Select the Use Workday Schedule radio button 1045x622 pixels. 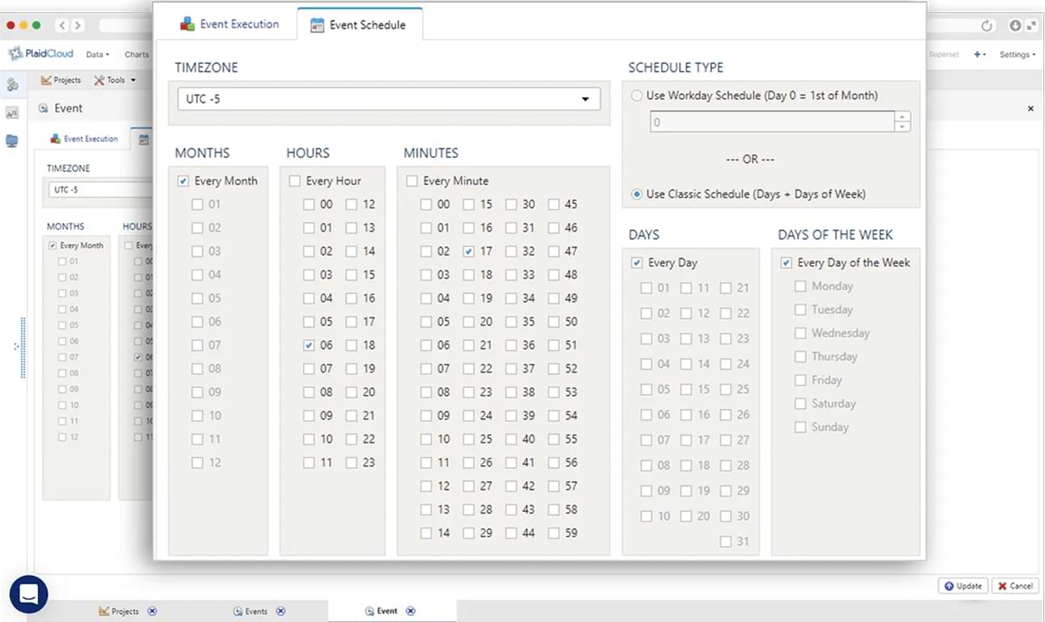click(x=637, y=96)
